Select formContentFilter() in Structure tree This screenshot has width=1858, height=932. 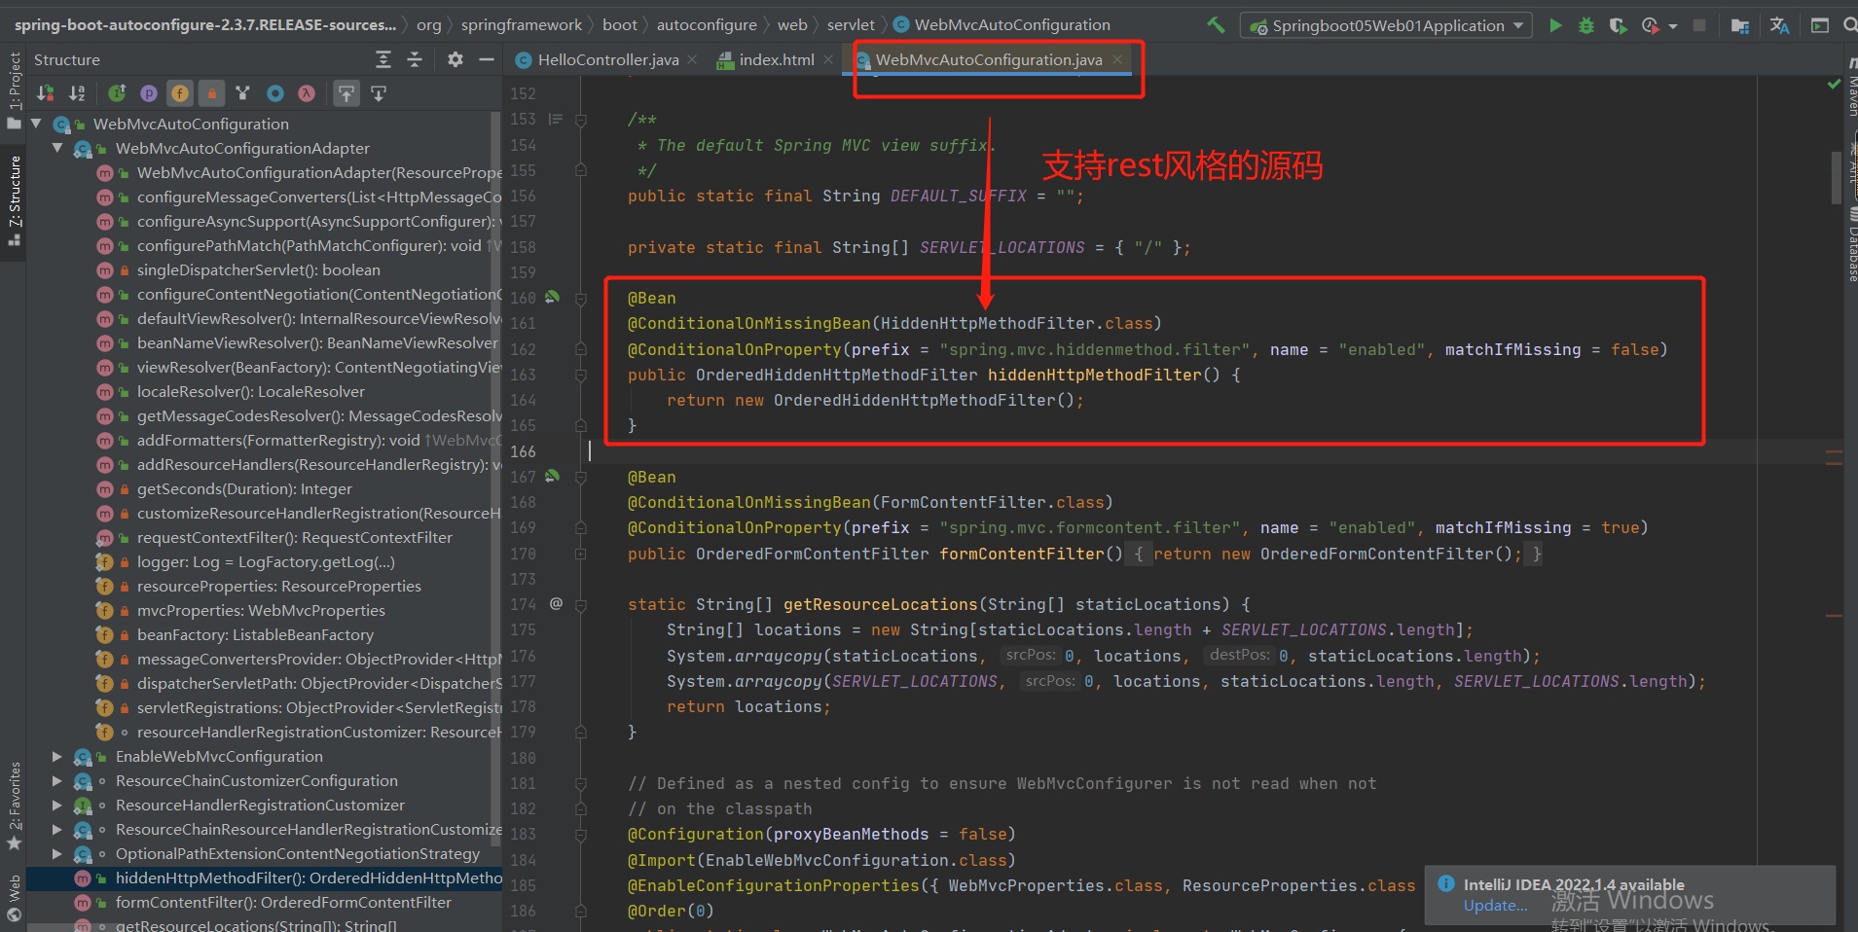[283, 902]
